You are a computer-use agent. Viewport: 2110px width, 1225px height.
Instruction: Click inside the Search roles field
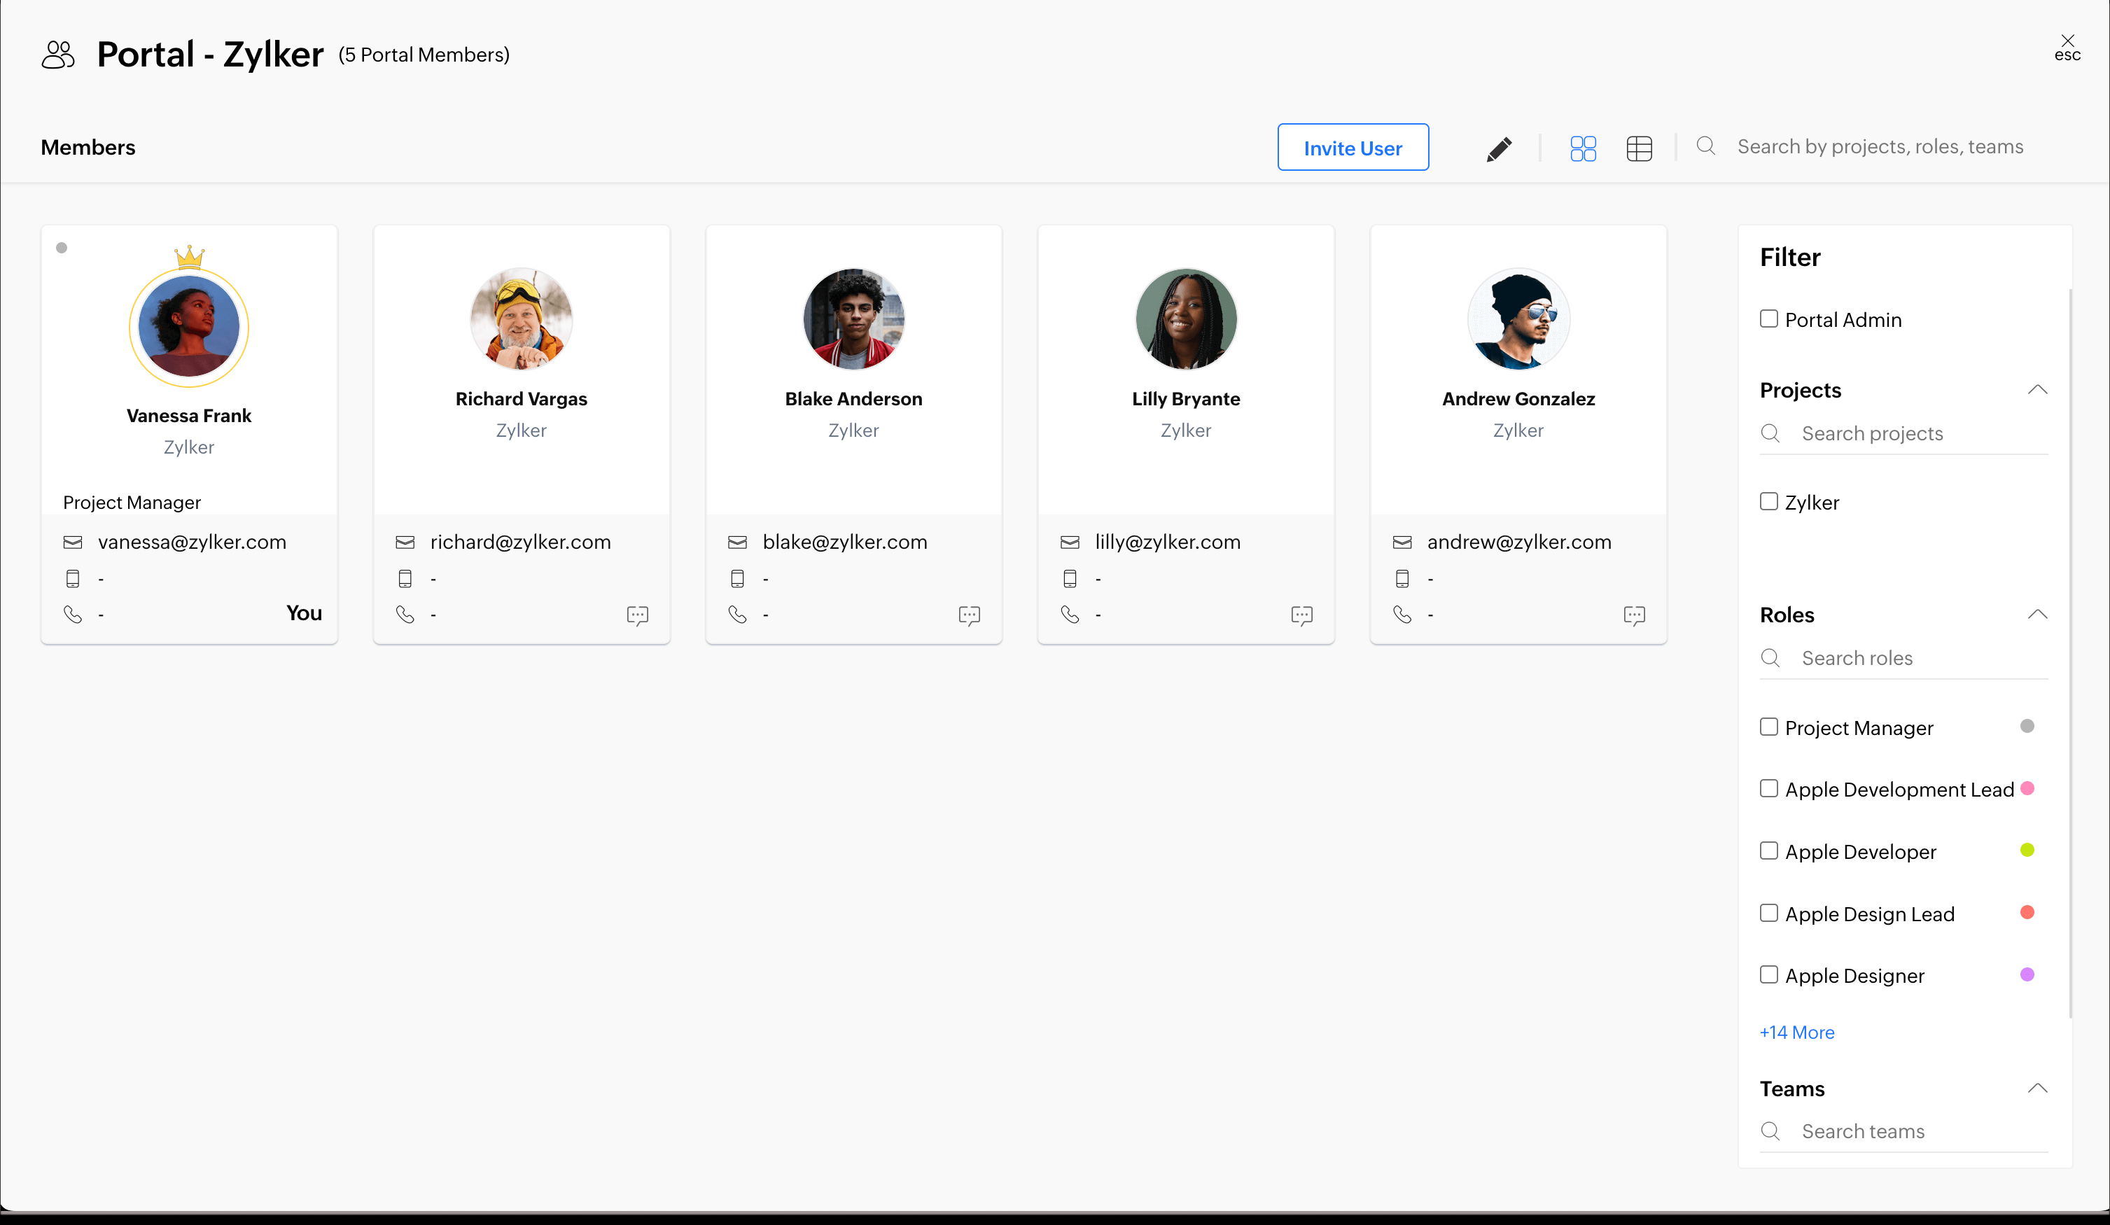click(1917, 658)
